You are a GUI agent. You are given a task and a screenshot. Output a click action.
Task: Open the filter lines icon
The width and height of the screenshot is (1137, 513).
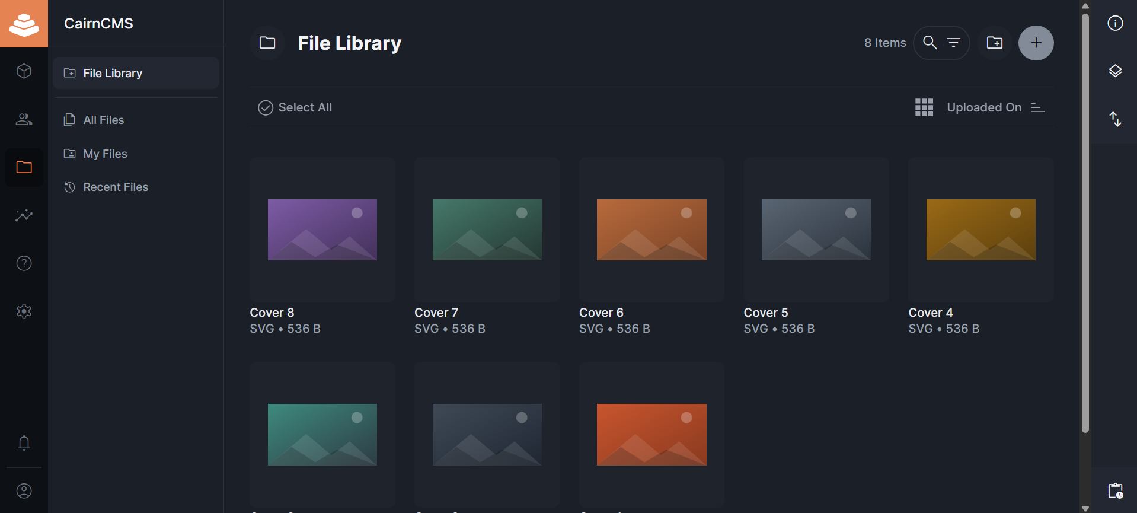pos(953,43)
